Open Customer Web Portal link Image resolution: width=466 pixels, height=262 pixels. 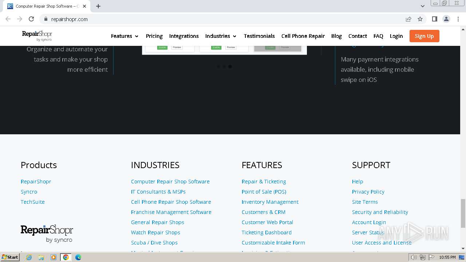(267, 222)
